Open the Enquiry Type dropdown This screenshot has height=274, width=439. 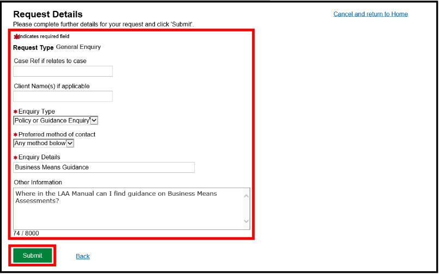[x=56, y=121]
